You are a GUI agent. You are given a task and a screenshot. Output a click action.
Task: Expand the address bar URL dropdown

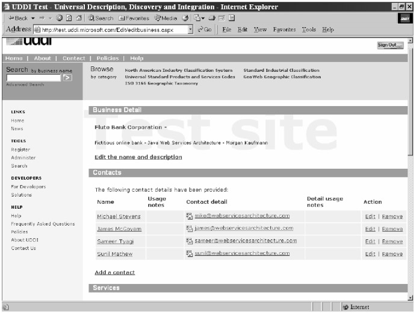[x=190, y=30]
